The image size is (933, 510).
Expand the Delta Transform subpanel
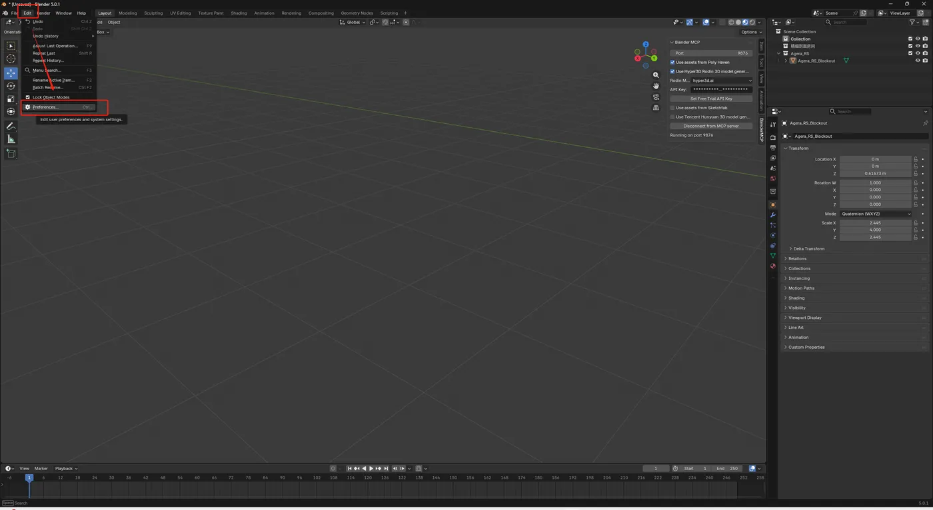[x=808, y=249]
